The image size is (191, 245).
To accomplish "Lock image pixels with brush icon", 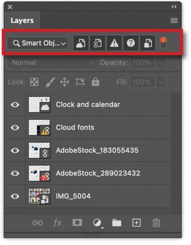I will [x=50, y=82].
